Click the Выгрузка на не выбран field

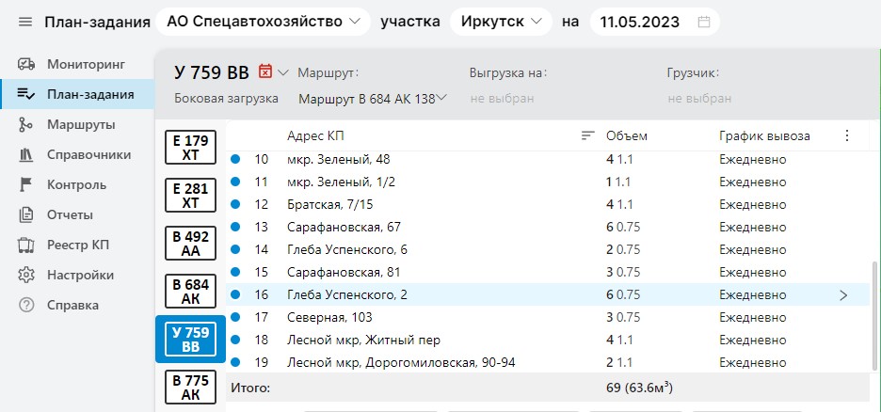click(503, 98)
